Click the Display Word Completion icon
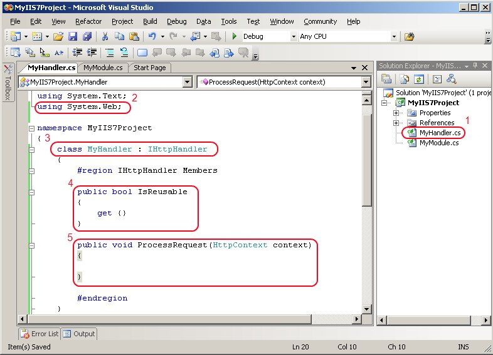Viewport: 493px width, 355px height. 59,53
